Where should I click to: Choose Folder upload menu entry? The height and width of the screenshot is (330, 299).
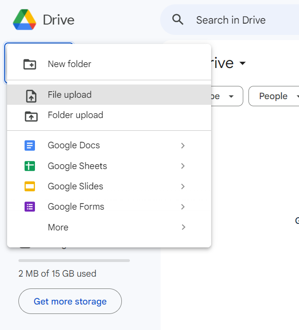[109, 115]
